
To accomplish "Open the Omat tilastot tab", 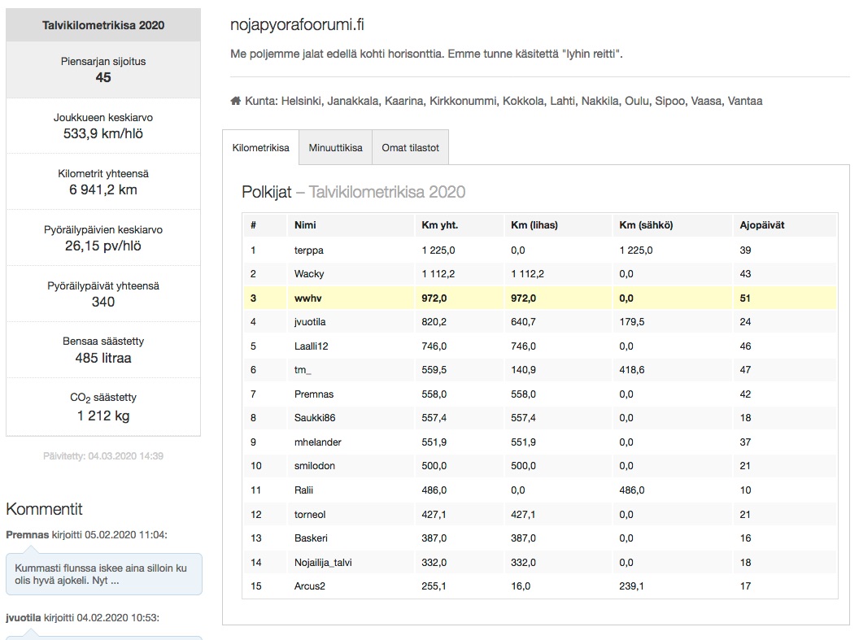I will coord(410,148).
